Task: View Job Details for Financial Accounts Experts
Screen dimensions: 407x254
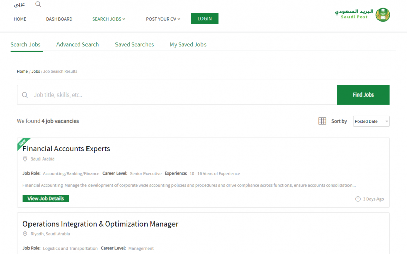Action: pos(46,198)
